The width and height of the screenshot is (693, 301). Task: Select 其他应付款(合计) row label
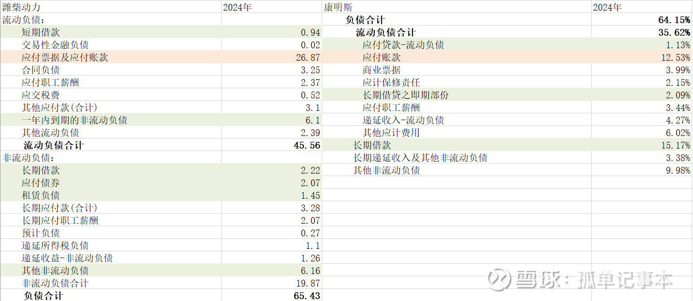[59, 108]
